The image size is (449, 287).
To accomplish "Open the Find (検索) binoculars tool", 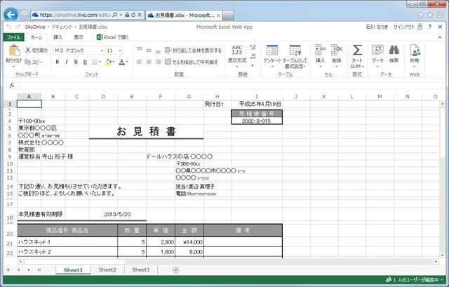I will click(x=394, y=51).
